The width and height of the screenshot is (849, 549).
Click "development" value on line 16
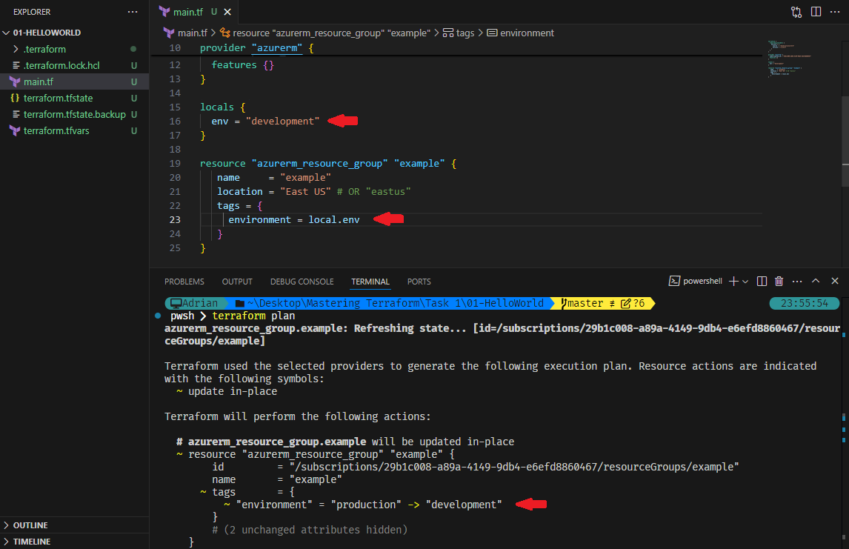[x=283, y=122]
